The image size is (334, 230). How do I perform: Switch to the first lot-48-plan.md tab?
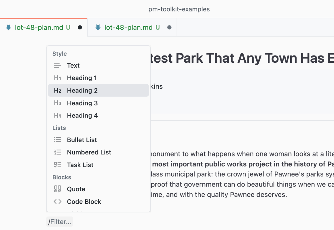tap(39, 28)
